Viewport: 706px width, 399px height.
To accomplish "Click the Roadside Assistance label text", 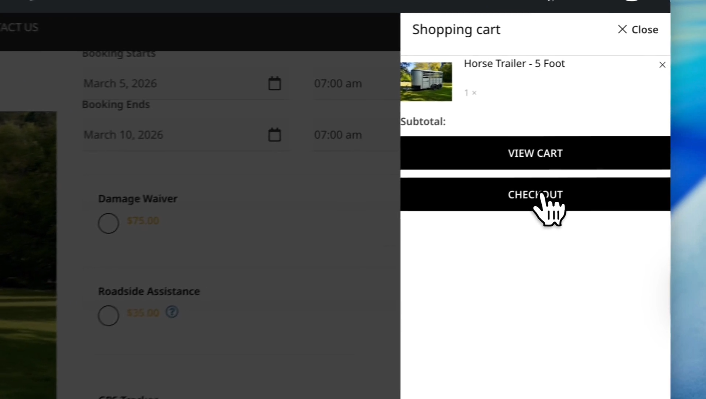I will click(149, 291).
